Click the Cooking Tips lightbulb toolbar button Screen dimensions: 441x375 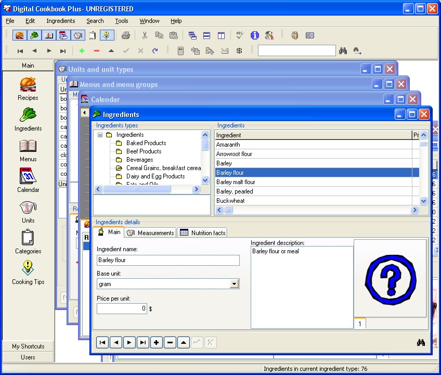click(107, 35)
